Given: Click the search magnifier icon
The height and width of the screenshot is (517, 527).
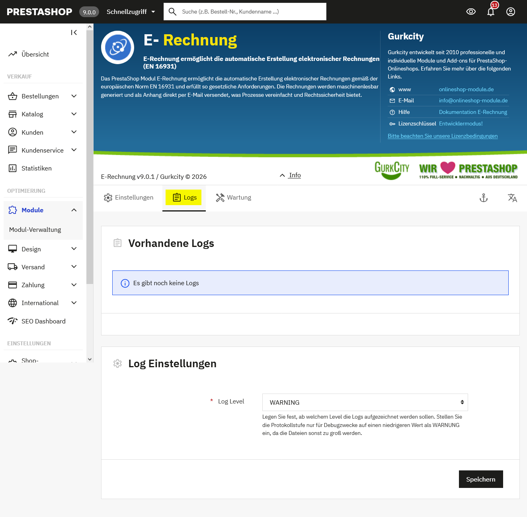Looking at the screenshot, I should click(x=172, y=12).
